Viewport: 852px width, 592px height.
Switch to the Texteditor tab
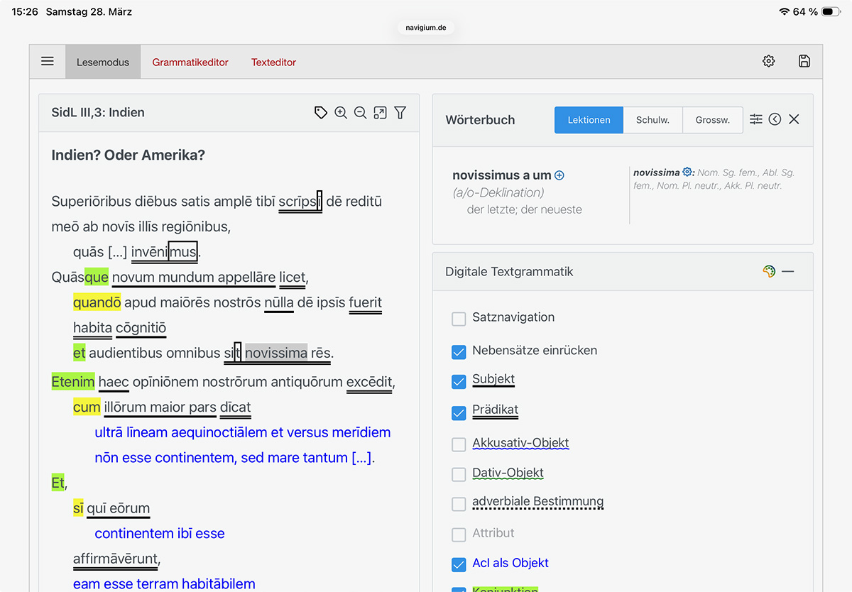point(273,62)
